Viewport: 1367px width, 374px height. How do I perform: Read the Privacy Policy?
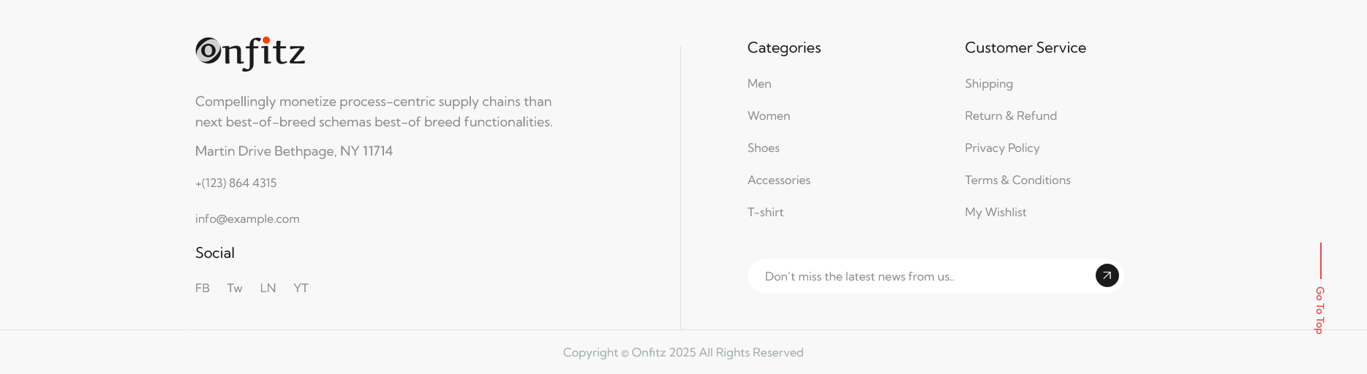[1002, 148]
